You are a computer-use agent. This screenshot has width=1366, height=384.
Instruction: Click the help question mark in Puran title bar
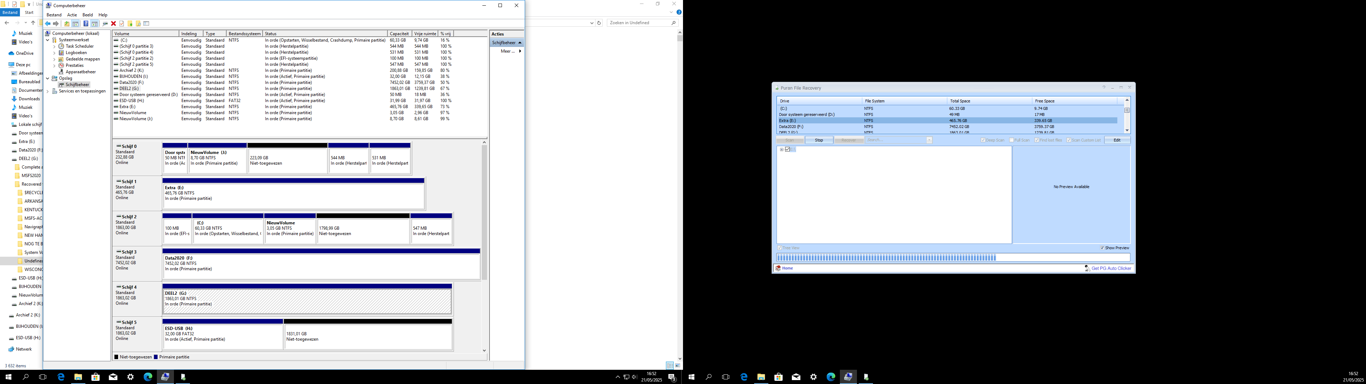(1104, 87)
